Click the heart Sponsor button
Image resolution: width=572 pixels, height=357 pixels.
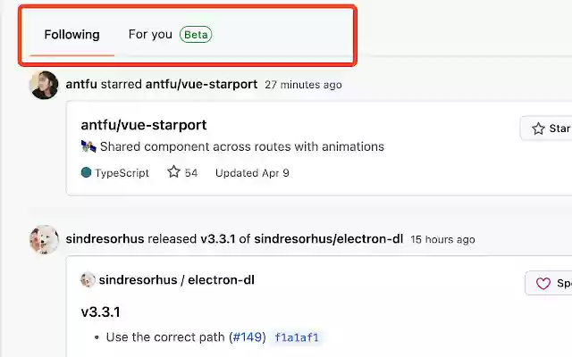[x=549, y=284]
